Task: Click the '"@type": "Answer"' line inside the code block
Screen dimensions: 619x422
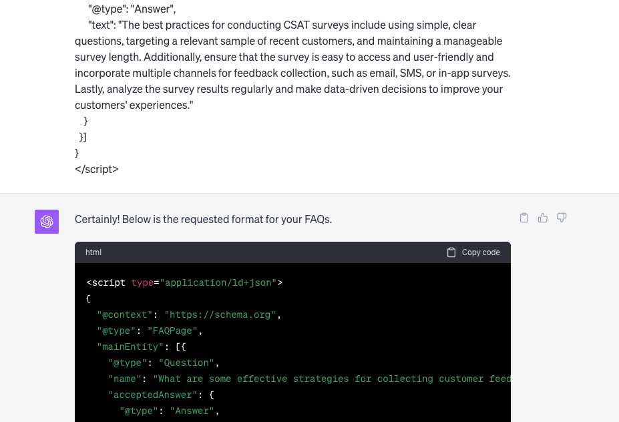Action: point(170,411)
